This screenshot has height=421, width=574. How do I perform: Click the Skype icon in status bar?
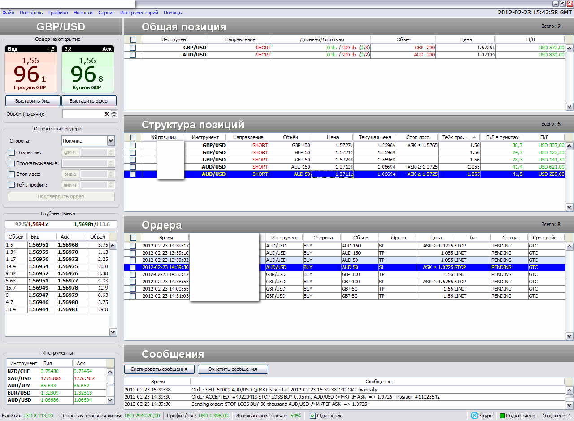click(474, 416)
